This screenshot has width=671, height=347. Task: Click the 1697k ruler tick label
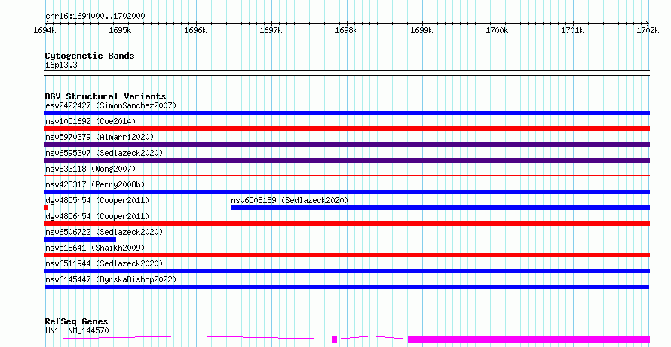[271, 30]
